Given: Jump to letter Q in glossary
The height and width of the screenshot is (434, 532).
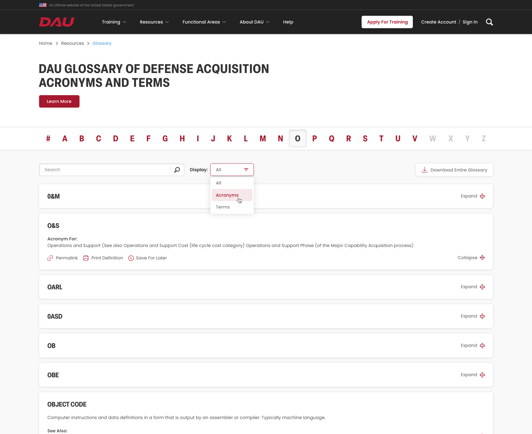Looking at the screenshot, I should pos(331,138).
